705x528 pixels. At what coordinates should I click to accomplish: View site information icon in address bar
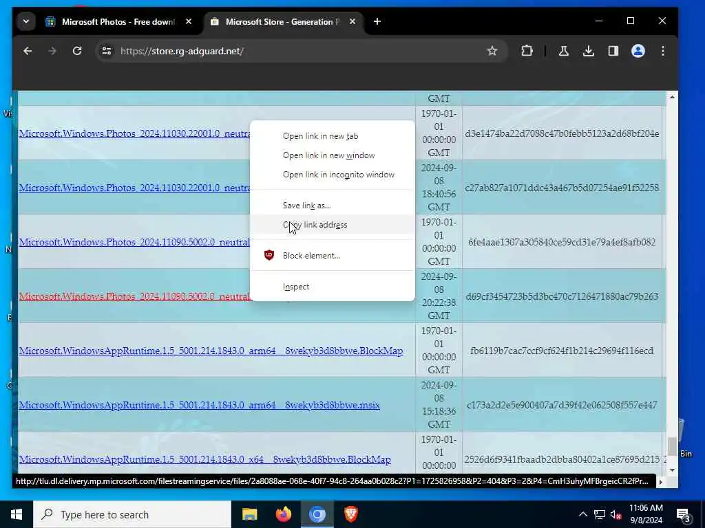[x=107, y=51]
